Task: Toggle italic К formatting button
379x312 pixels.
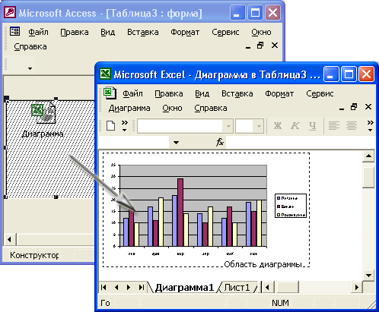Action: (x=295, y=126)
